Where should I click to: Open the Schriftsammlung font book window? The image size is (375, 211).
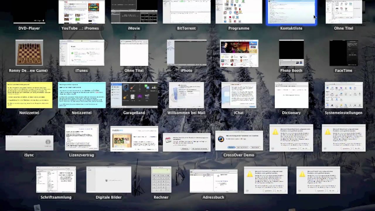pyautogui.click(x=56, y=180)
